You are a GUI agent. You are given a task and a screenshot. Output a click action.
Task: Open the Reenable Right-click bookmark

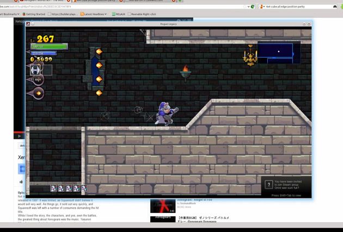(x=142, y=14)
